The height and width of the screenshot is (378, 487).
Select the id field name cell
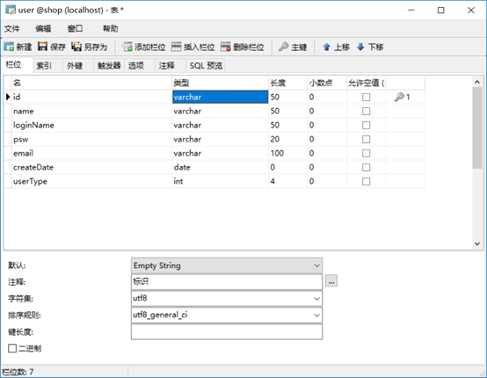92,97
